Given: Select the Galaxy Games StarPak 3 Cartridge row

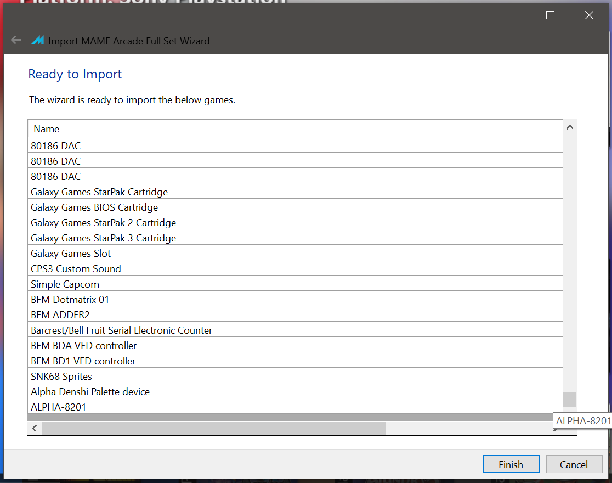Looking at the screenshot, I should [296, 238].
